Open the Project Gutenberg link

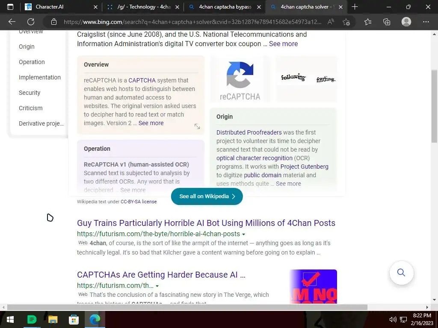304,167
